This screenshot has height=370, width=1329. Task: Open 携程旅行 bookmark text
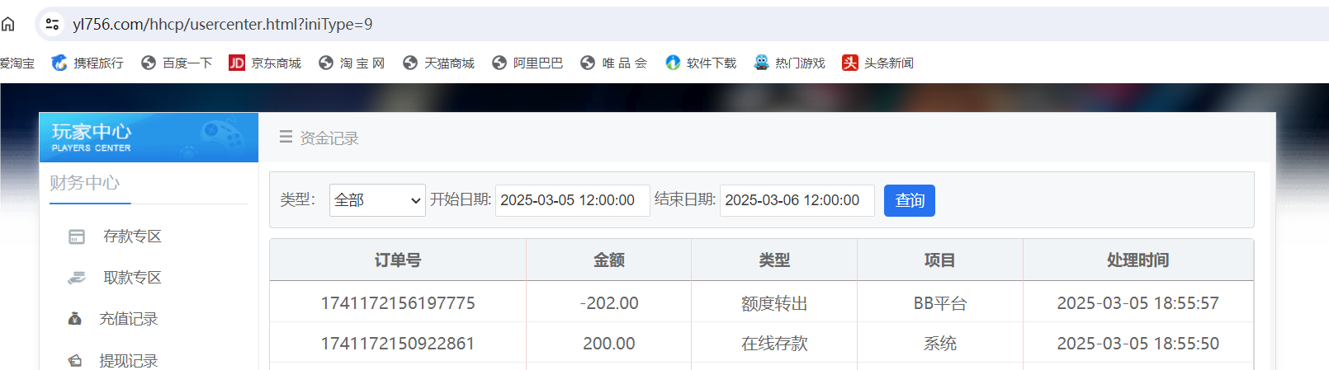click(x=98, y=63)
